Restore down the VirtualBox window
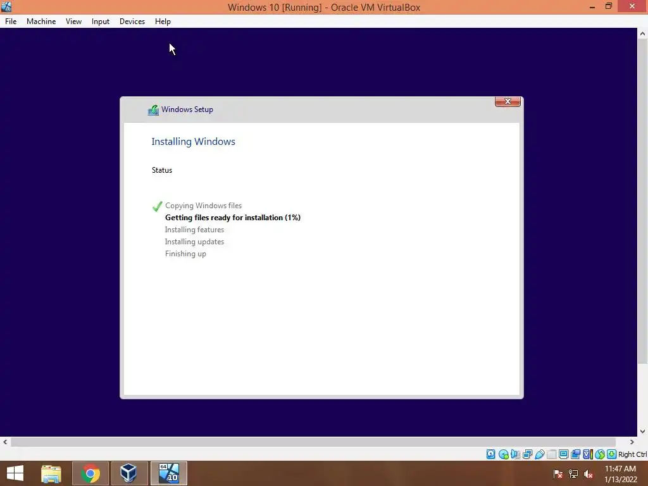648x486 pixels. 609,6
